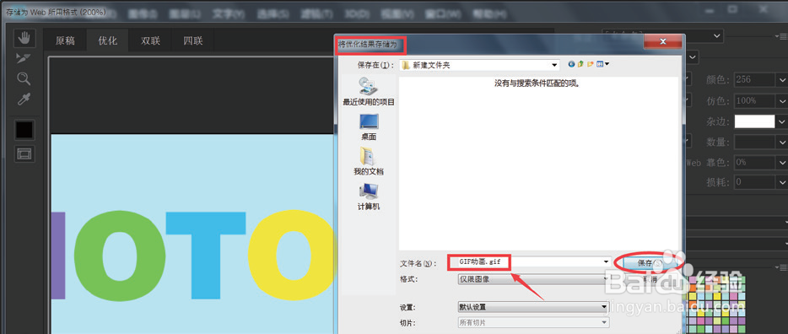Viewport: 788px width, 334px height.
Task: Expand the 保存在 folder dropdown
Action: tap(554, 65)
